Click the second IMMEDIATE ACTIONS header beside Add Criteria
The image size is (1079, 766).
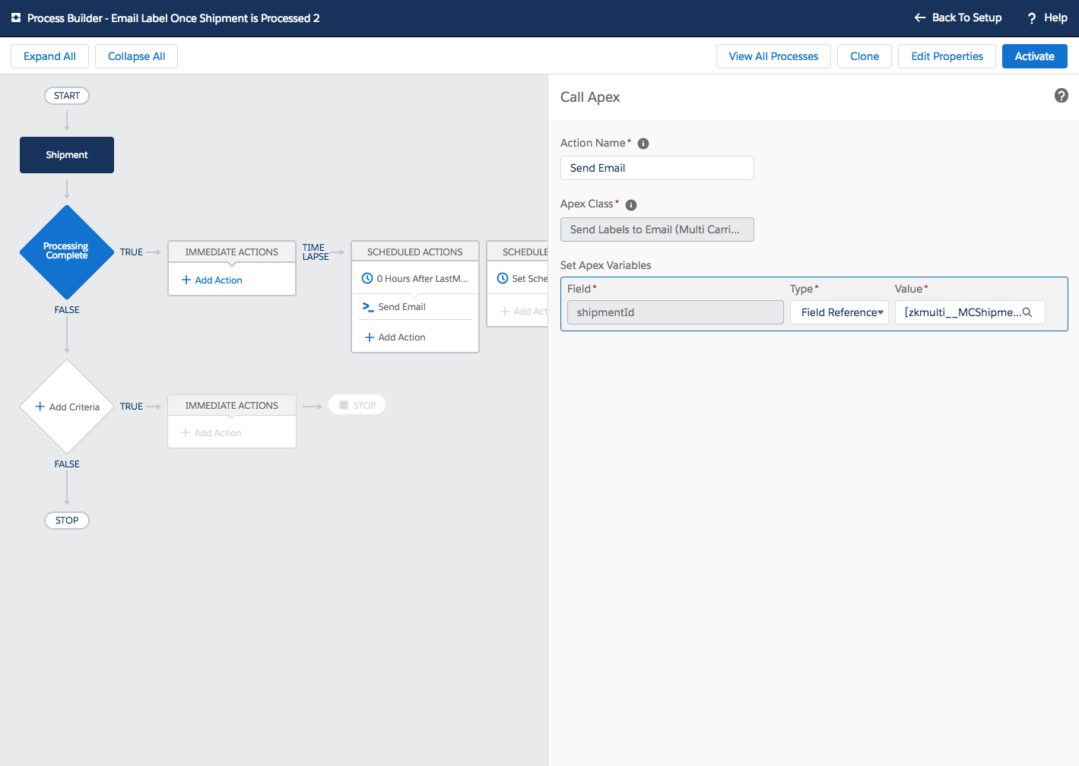(232, 405)
